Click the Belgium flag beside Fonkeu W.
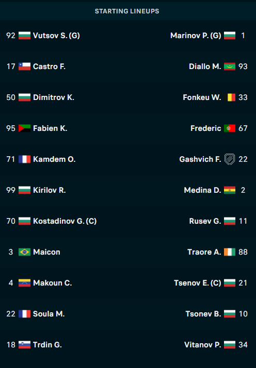Viewport: 256px width, 368px height. pos(230,97)
